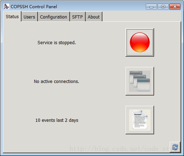Click the 'Service is stopped.' text
Viewport: 184px width, 156px height.
point(57,43)
